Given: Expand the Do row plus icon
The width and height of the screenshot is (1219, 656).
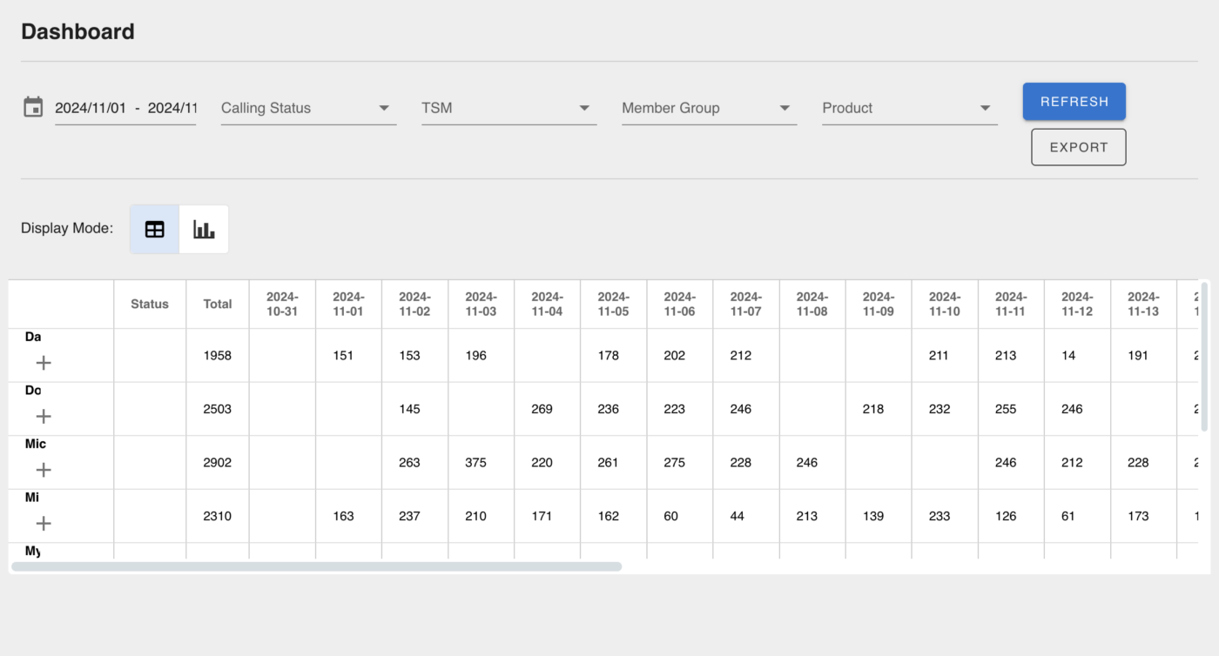Looking at the screenshot, I should point(44,417).
